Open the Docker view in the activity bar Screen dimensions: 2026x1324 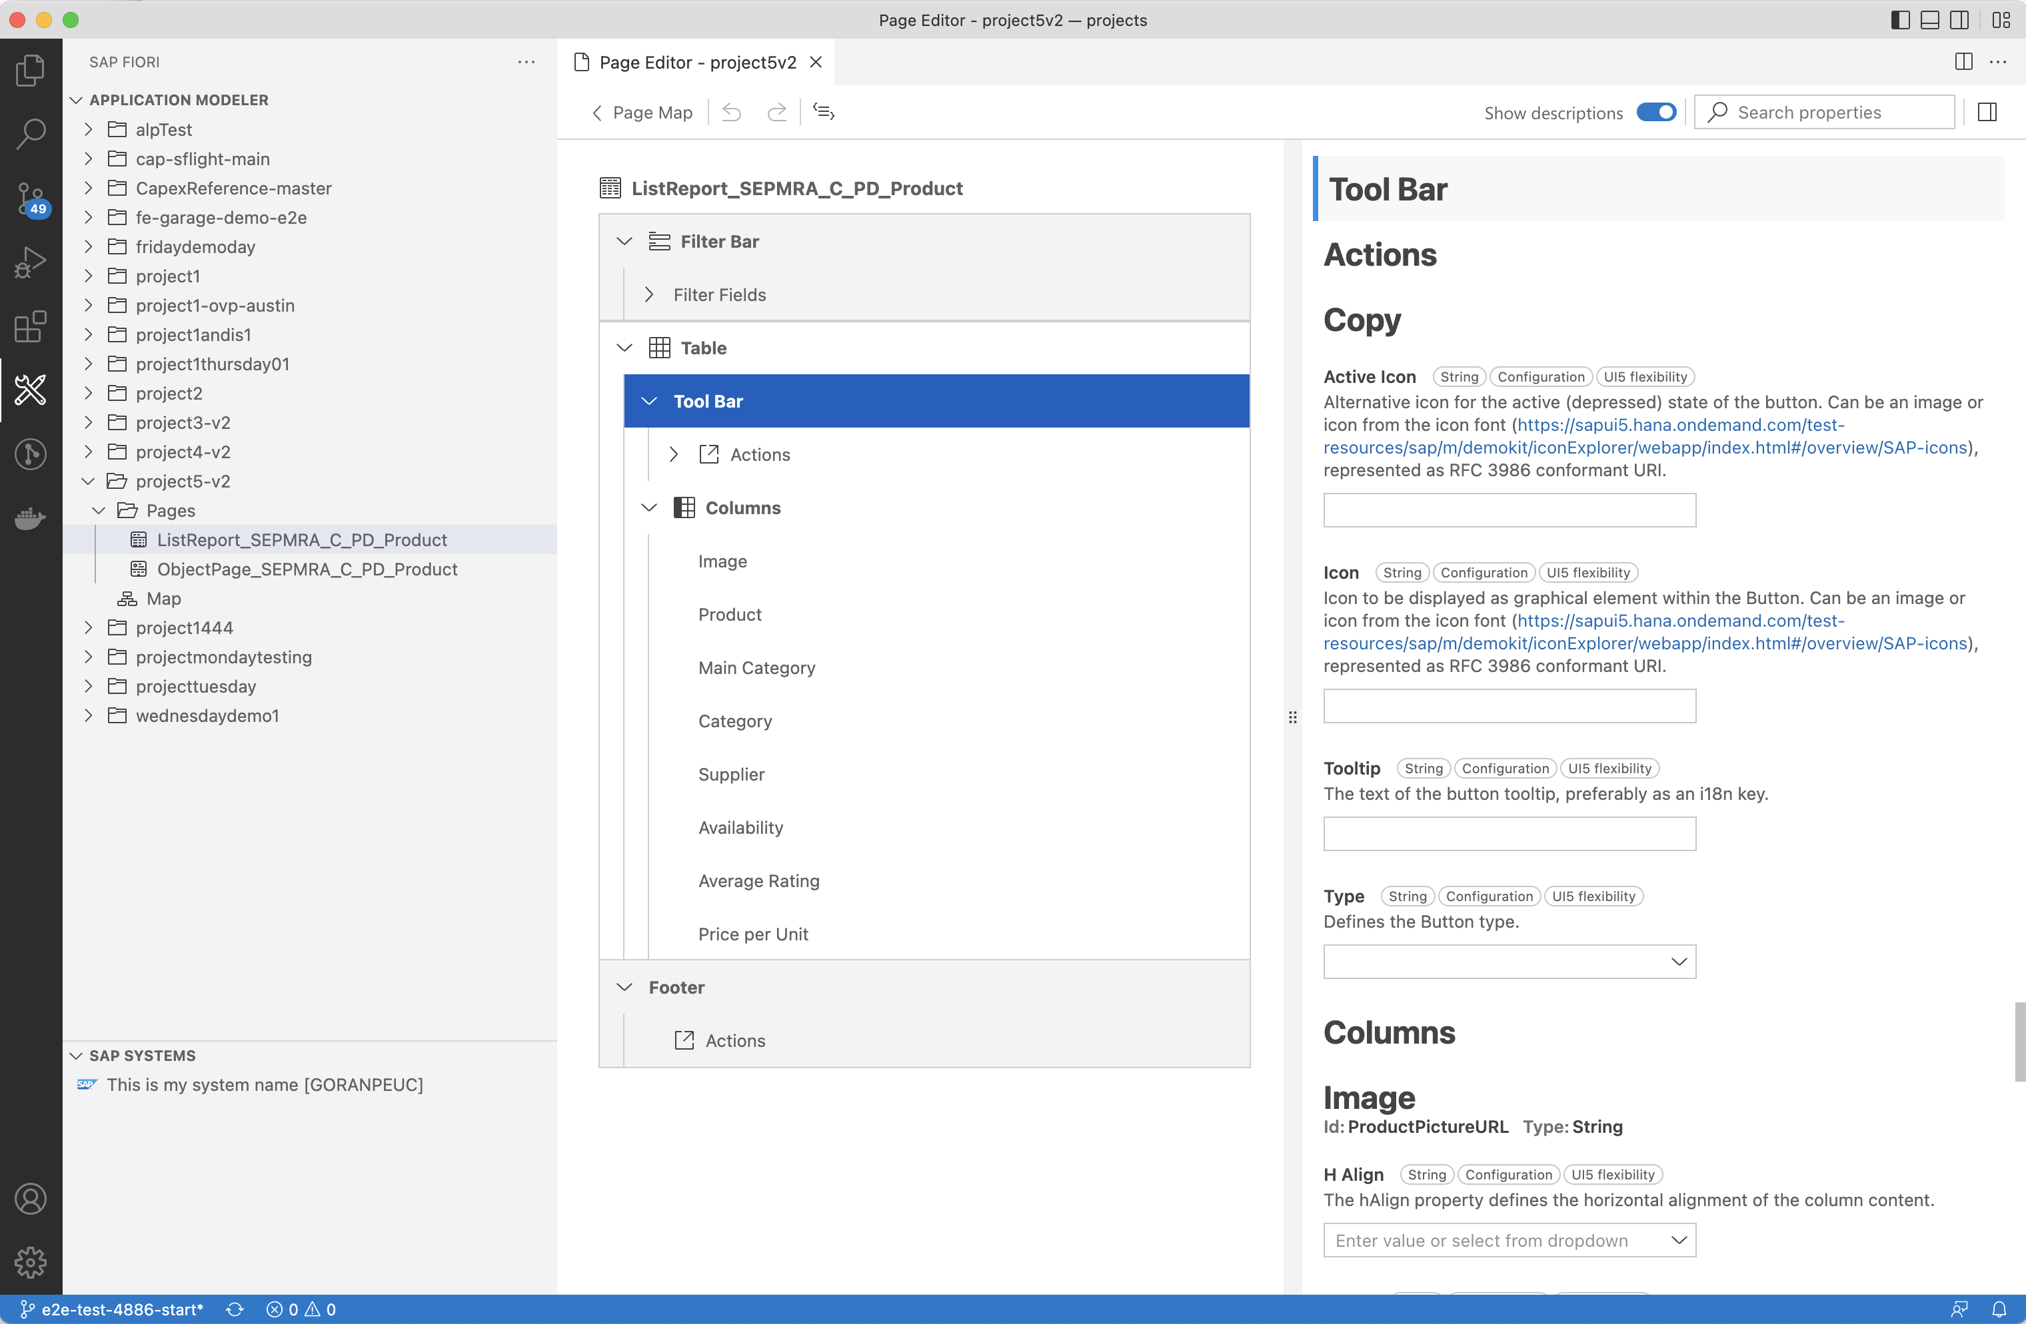pos(31,519)
